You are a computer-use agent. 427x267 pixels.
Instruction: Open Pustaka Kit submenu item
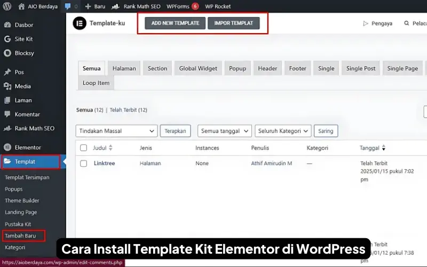(x=18, y=224)
